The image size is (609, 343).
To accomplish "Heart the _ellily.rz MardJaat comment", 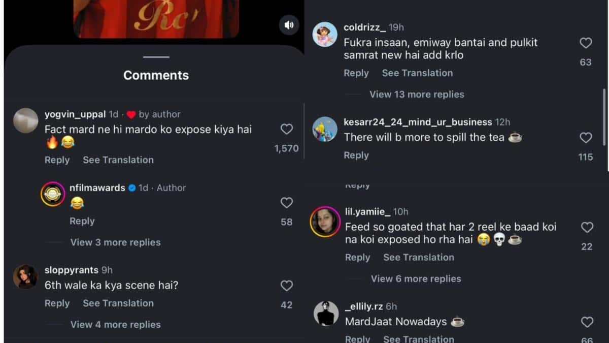I will [x=587, y=322].
